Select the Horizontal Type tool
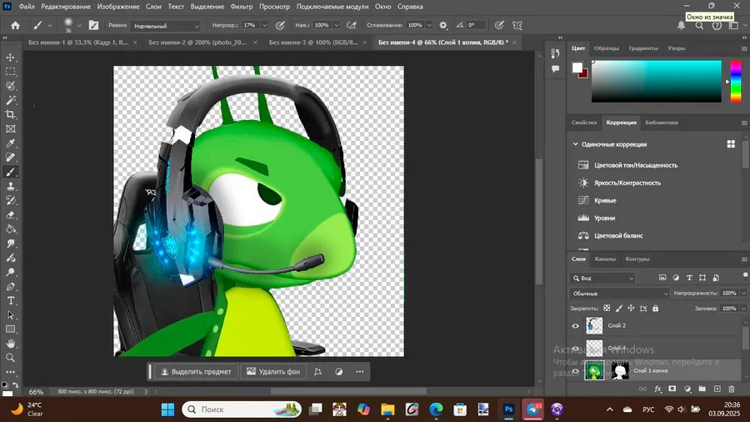The width and height of the screenshot is (750, 422). [x=11, y=301]
